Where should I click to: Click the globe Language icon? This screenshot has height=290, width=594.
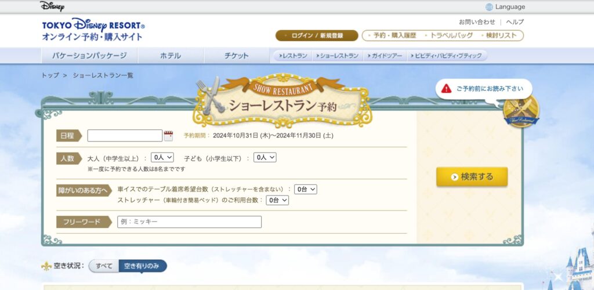point(489,7)
